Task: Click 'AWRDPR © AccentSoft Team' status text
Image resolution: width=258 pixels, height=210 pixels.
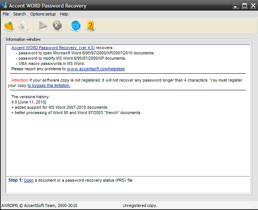Action: (x=39, y=205)
